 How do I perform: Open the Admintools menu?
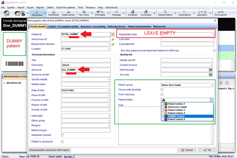tap(112, 8)
